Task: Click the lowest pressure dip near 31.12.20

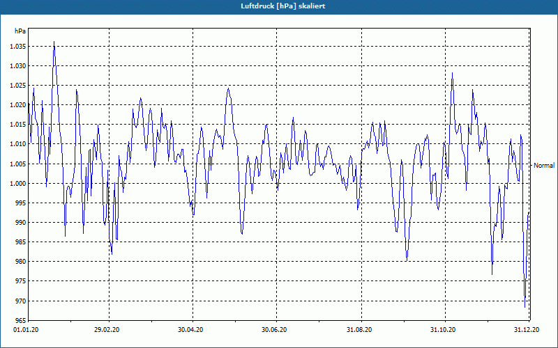Action: tap(525, 307)
